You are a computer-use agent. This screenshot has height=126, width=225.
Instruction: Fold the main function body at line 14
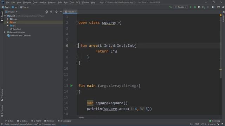coord(77,92)
